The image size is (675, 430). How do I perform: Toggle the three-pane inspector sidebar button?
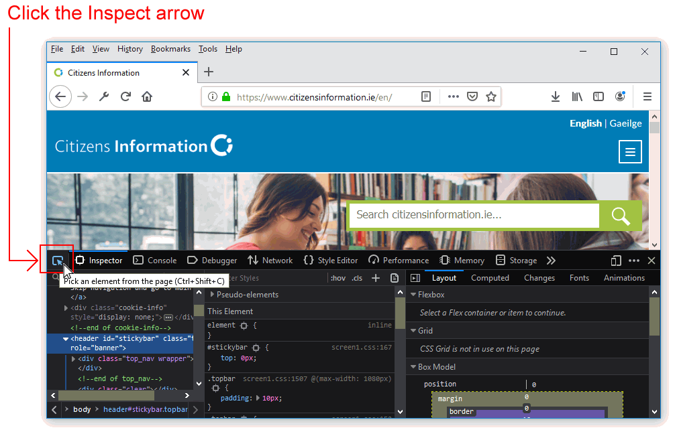pyautogui.click(x=415, y=278)
